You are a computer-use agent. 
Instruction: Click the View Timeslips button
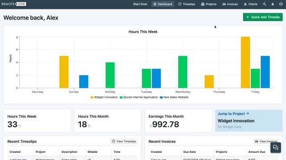[x=124, y=141]
